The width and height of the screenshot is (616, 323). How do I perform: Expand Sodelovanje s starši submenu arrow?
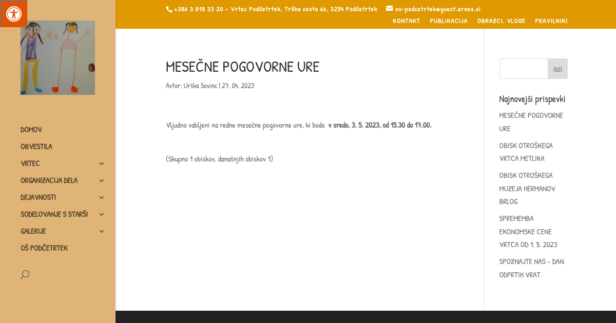coord(102,214)
